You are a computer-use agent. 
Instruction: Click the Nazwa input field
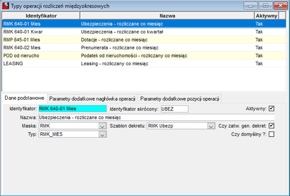coord(157,117)
